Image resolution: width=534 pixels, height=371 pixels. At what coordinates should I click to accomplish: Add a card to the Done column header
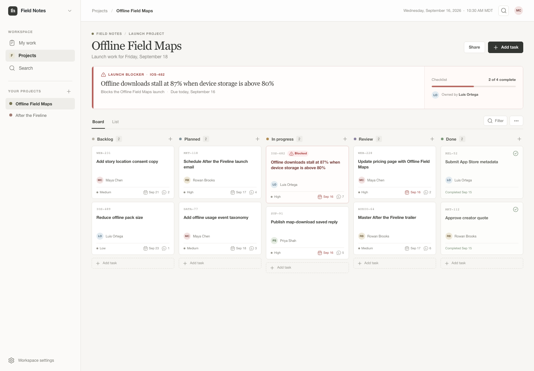click(x=519, y=139)
